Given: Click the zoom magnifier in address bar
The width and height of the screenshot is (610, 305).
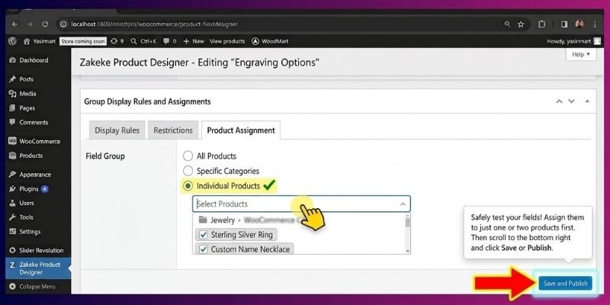Looking at the screenshot, I should [x=507, y=24].
